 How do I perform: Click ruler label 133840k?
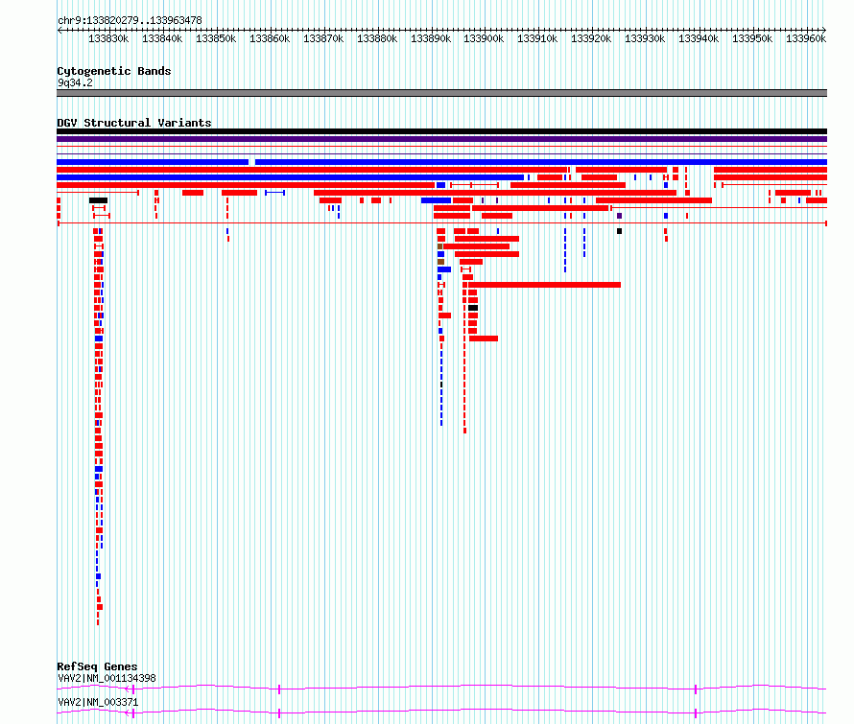coord(162,38)
